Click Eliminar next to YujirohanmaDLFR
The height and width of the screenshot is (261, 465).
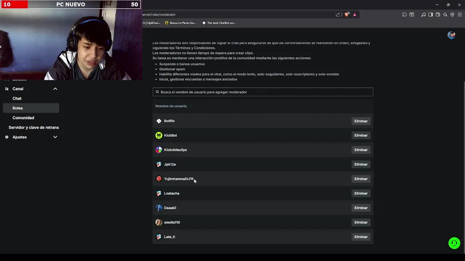(361, 179)
